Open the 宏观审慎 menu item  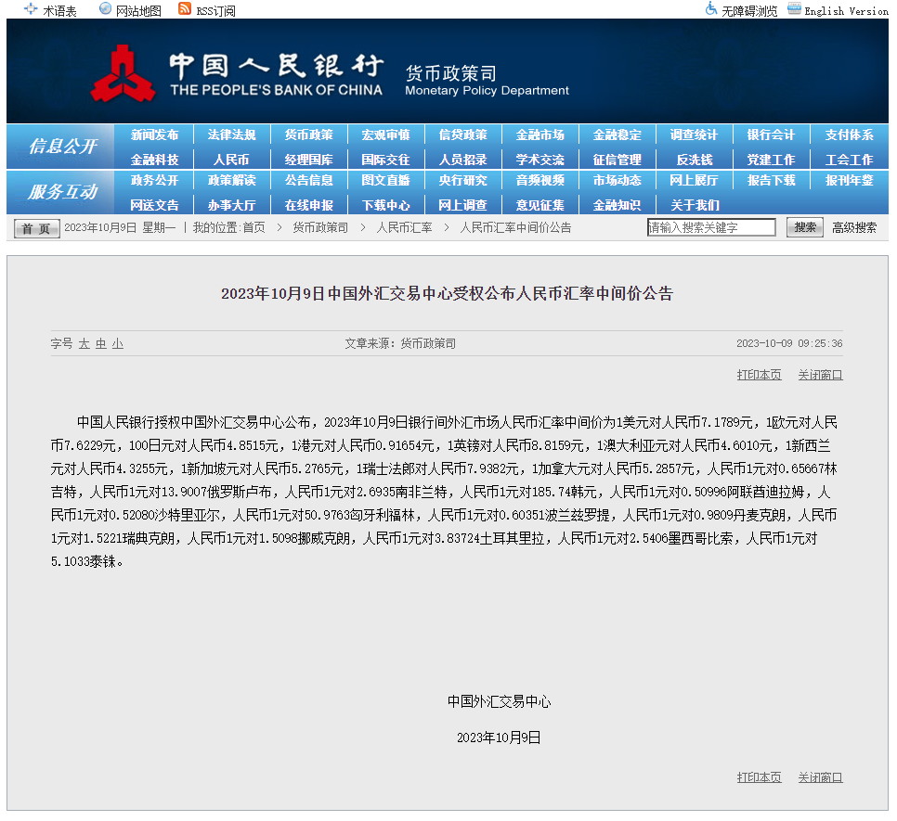tap(385, 135)
